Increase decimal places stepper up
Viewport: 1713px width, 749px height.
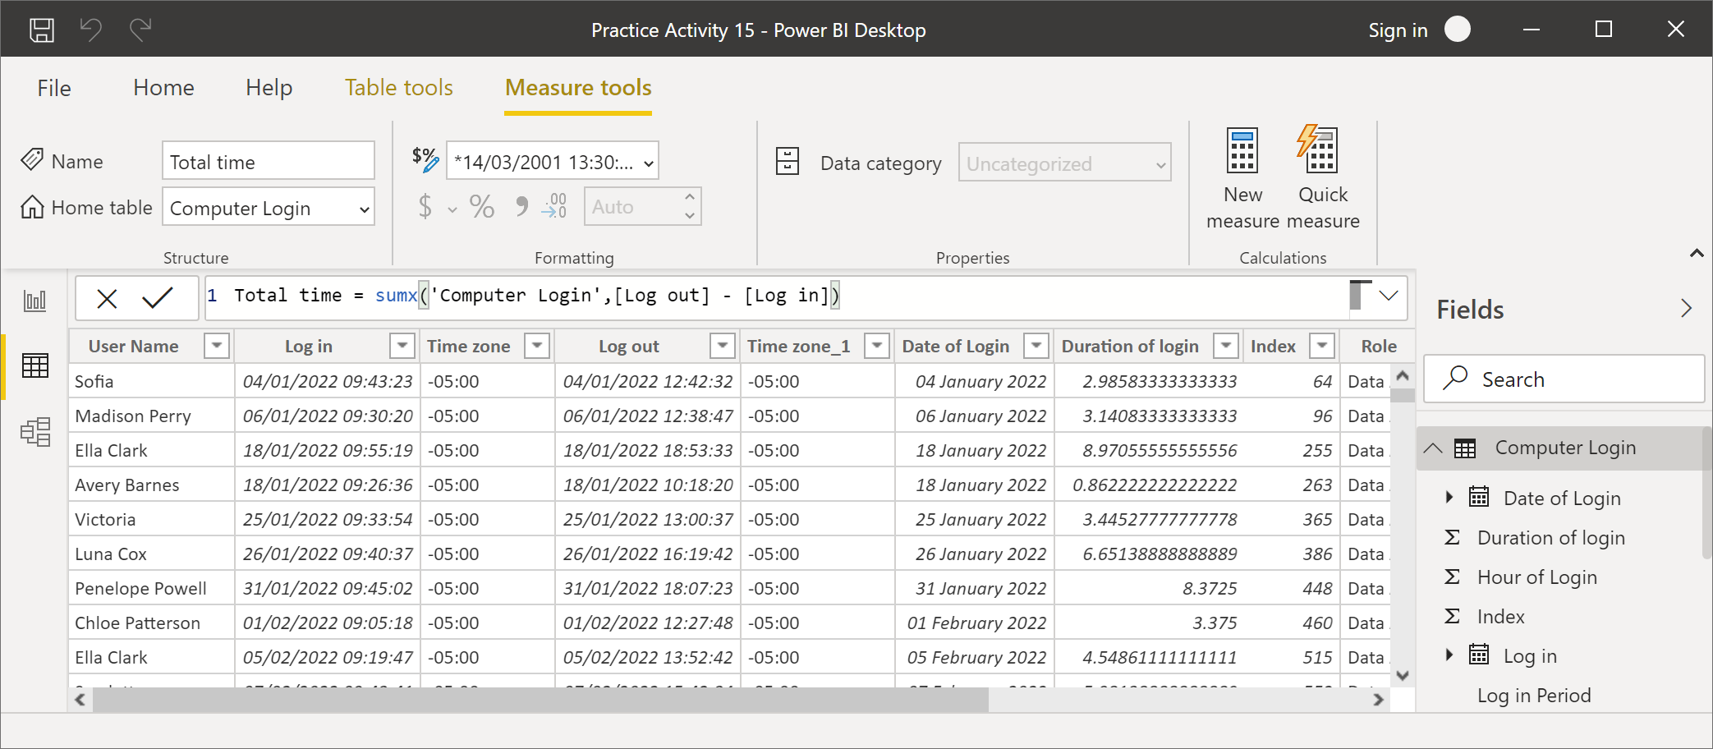coord(690,197)
